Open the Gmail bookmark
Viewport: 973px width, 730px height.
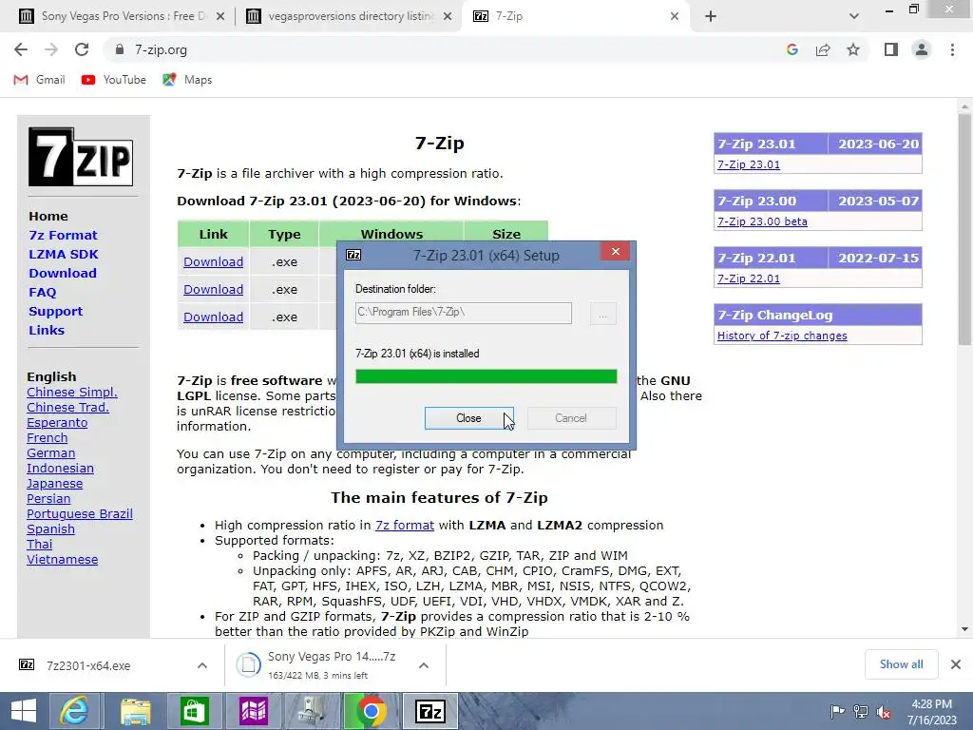tap(39, 80)
